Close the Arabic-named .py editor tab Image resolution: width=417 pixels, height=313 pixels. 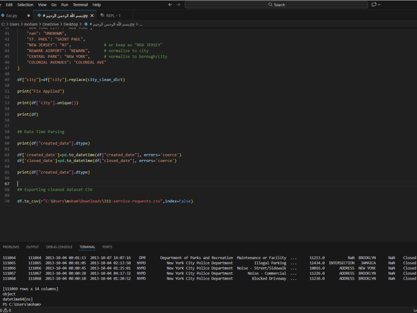[92, 16]
